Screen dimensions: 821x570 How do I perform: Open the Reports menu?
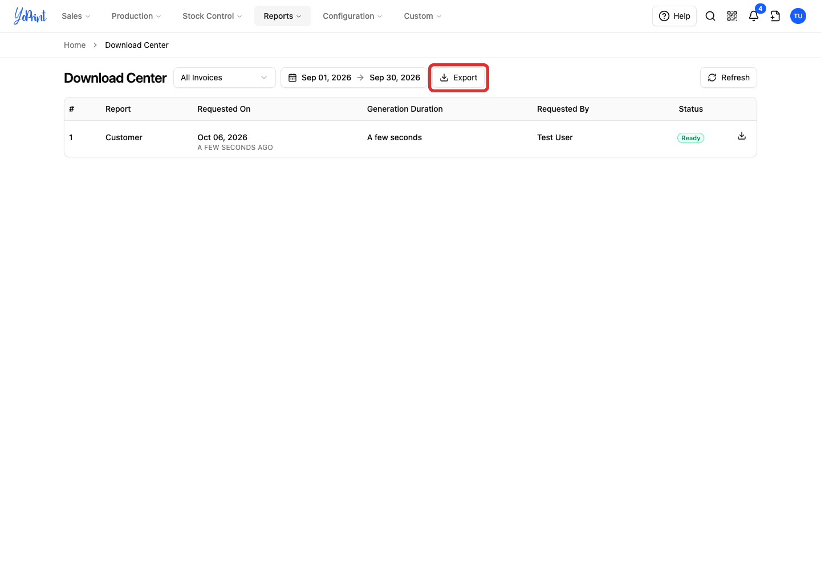283,16
